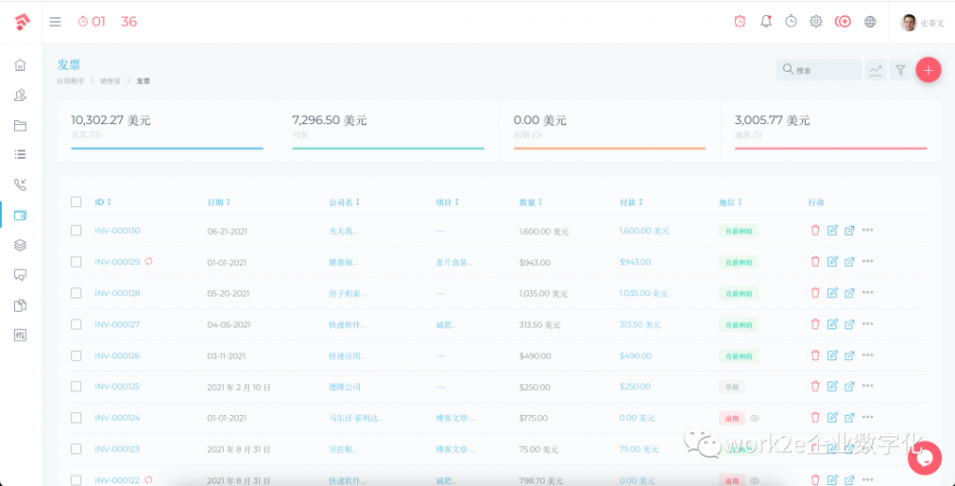Viewport: 955px width, 486px height.
Task: Tick checkbox for INV-000128
Action: (76, 292)
